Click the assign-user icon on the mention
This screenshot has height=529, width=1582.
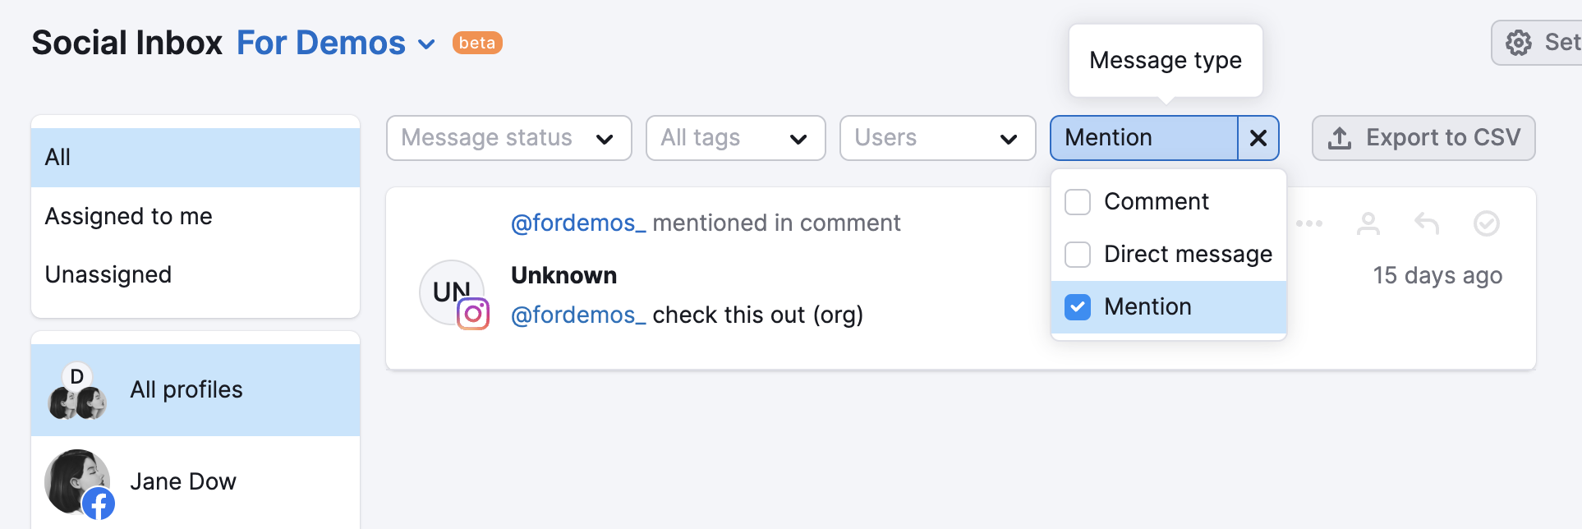[1368, 223]
